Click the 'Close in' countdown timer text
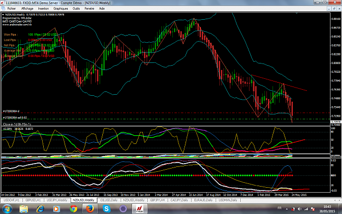The width and height of the screenshot is (342, 214). [x=17, y=124]
